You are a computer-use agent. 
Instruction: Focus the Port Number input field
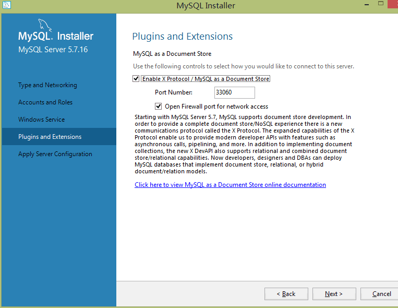point(234,92)
